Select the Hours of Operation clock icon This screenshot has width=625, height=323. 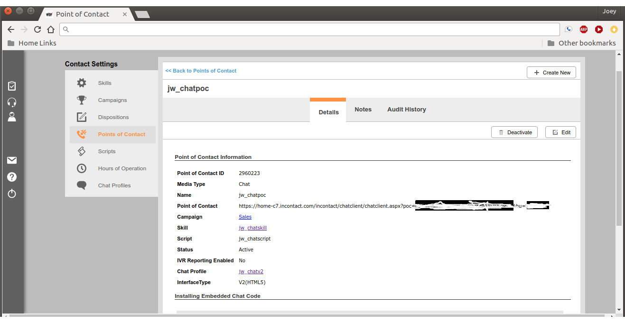pyautogui.click(x=81, y=168)
